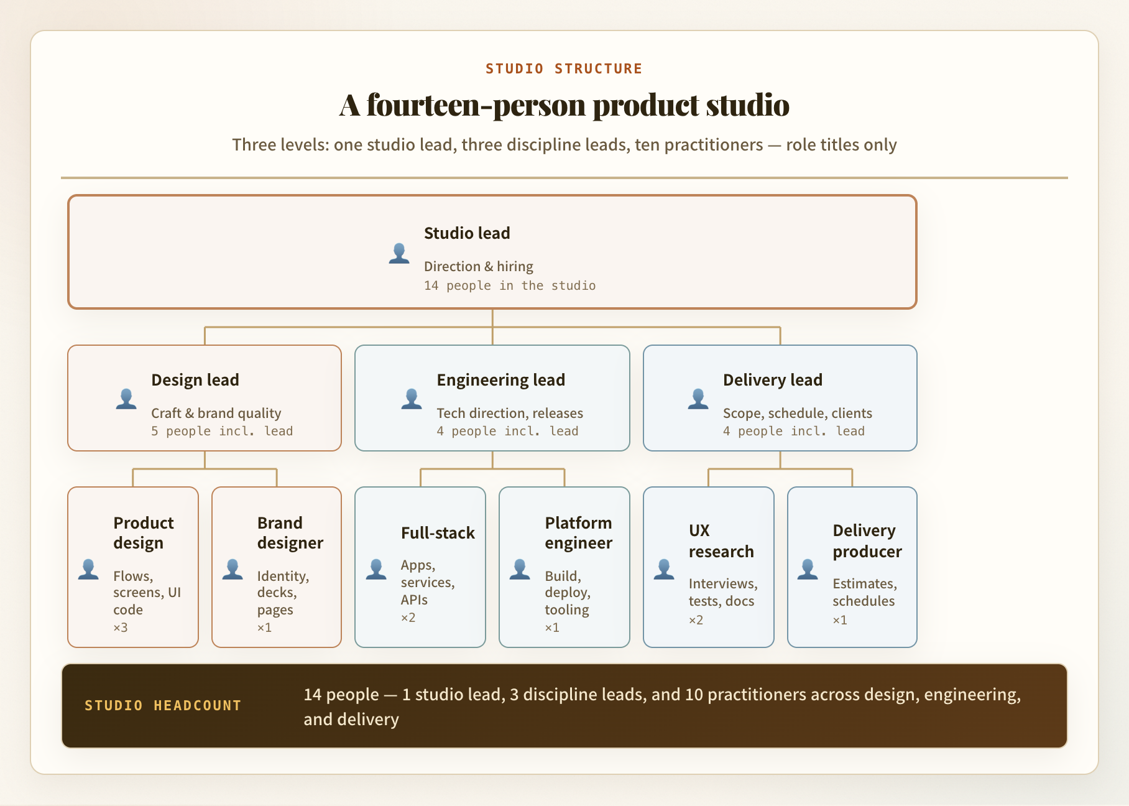1129x806 pixels.
Task: Click '5 people incl. lead' count
Action: coord(222,431)
